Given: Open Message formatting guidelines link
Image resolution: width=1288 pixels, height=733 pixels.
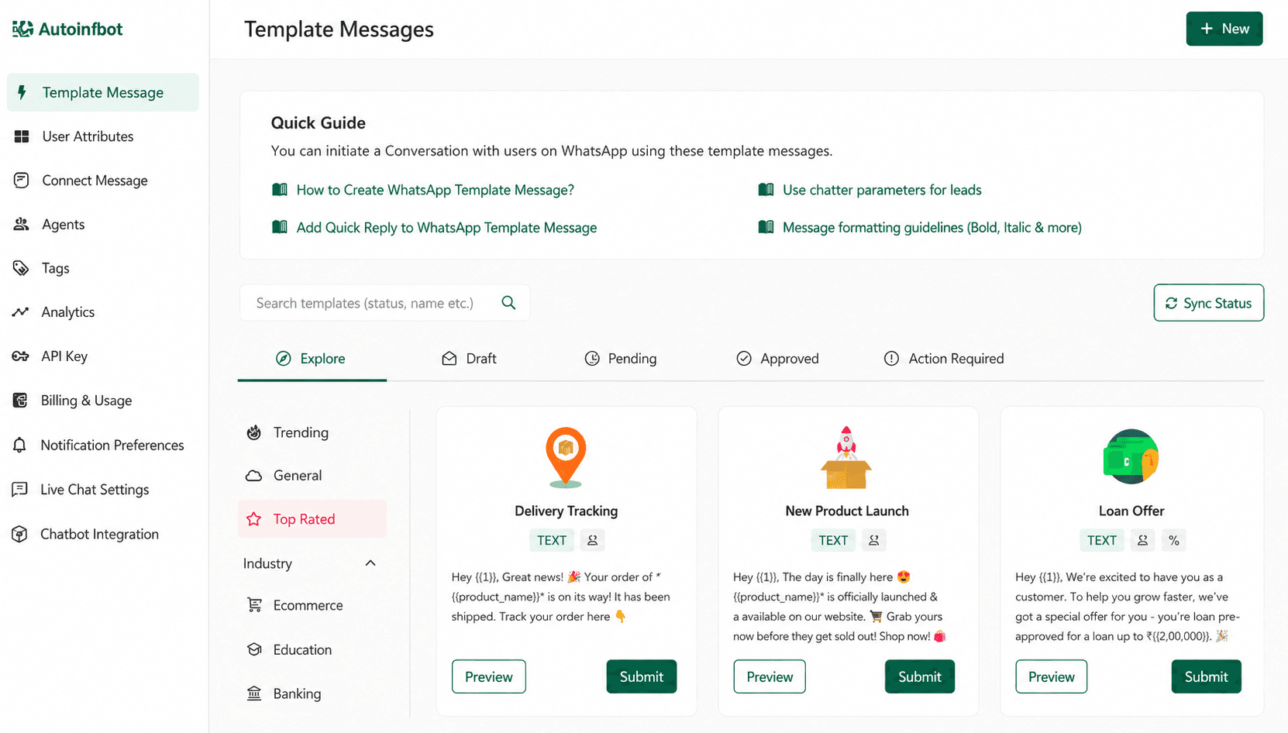Looking at the screenshot, I should pyautogui.click(x=932, y=228).
